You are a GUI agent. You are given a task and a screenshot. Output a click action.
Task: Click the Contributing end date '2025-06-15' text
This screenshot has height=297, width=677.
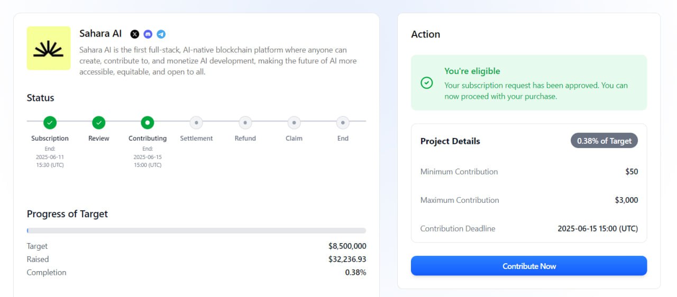tap(148, 157)
